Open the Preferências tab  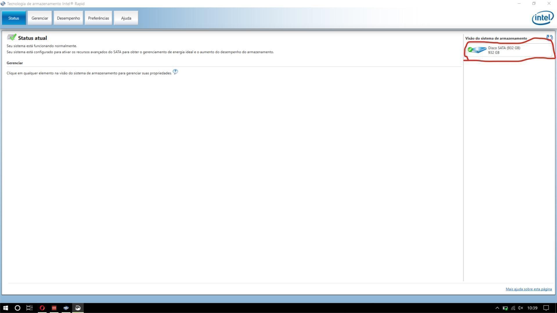click(98, 18)
